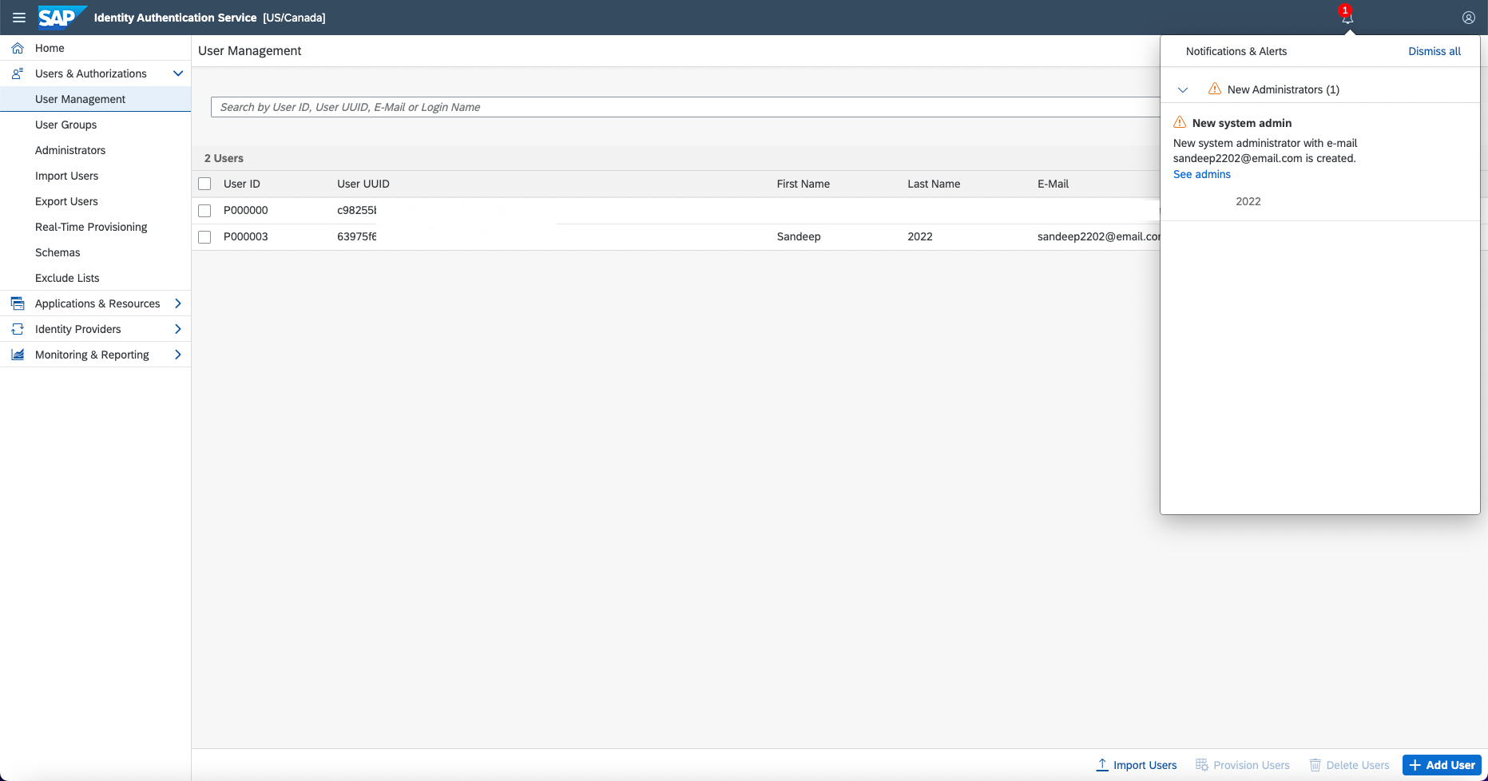The image size is (1488, 781).
Task: Click the Applications & Resources icon
Action: [x=18, y=303]
